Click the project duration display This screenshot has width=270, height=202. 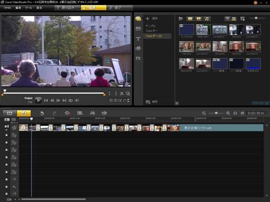pyautogui.click(x=256, y=113)
